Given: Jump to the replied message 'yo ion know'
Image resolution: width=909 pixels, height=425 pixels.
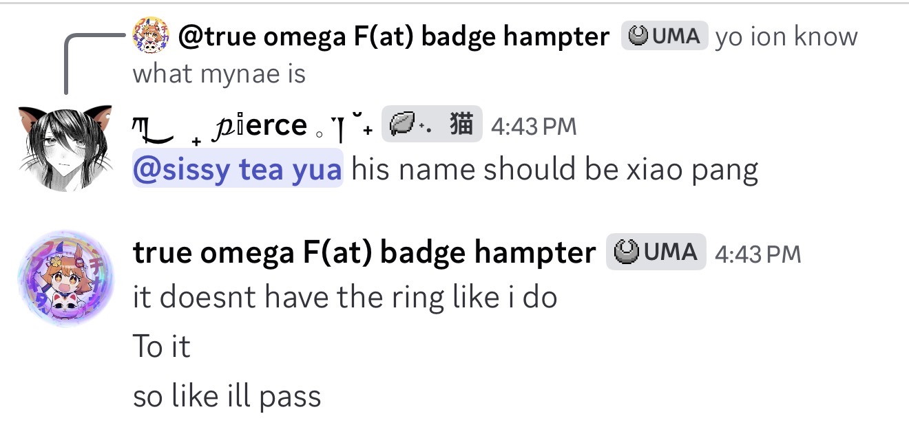Looking at the screenshot, I should (x=785, y=37).
